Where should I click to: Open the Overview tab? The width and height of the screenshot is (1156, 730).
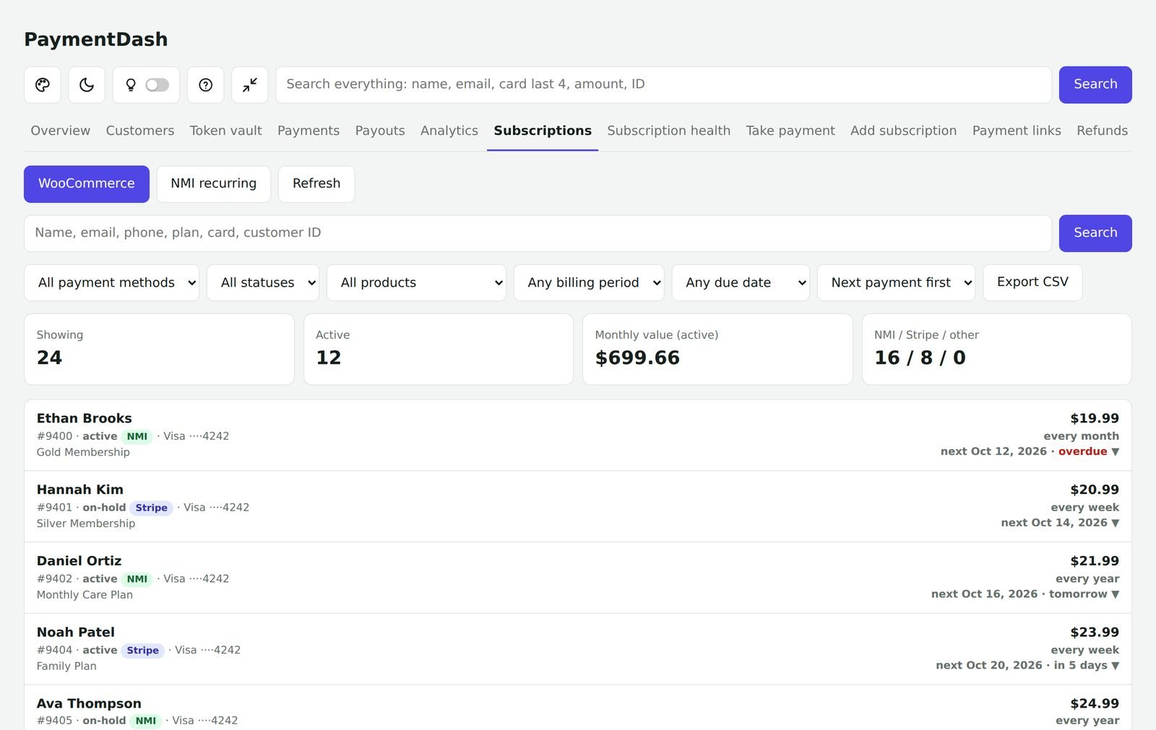[61, 131]
